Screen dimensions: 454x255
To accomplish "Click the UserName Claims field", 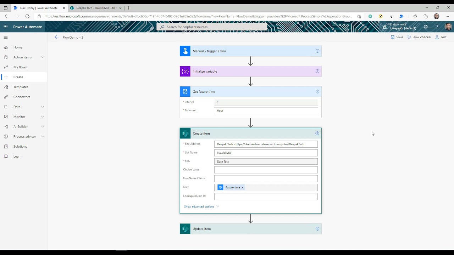I will click(x=266, y=178).
